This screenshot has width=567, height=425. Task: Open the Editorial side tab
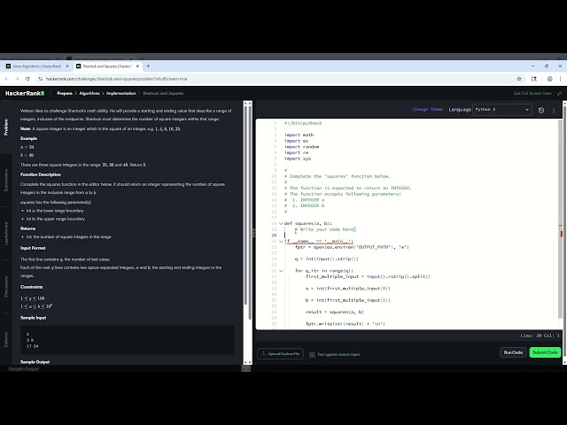(x=6, y=339)
